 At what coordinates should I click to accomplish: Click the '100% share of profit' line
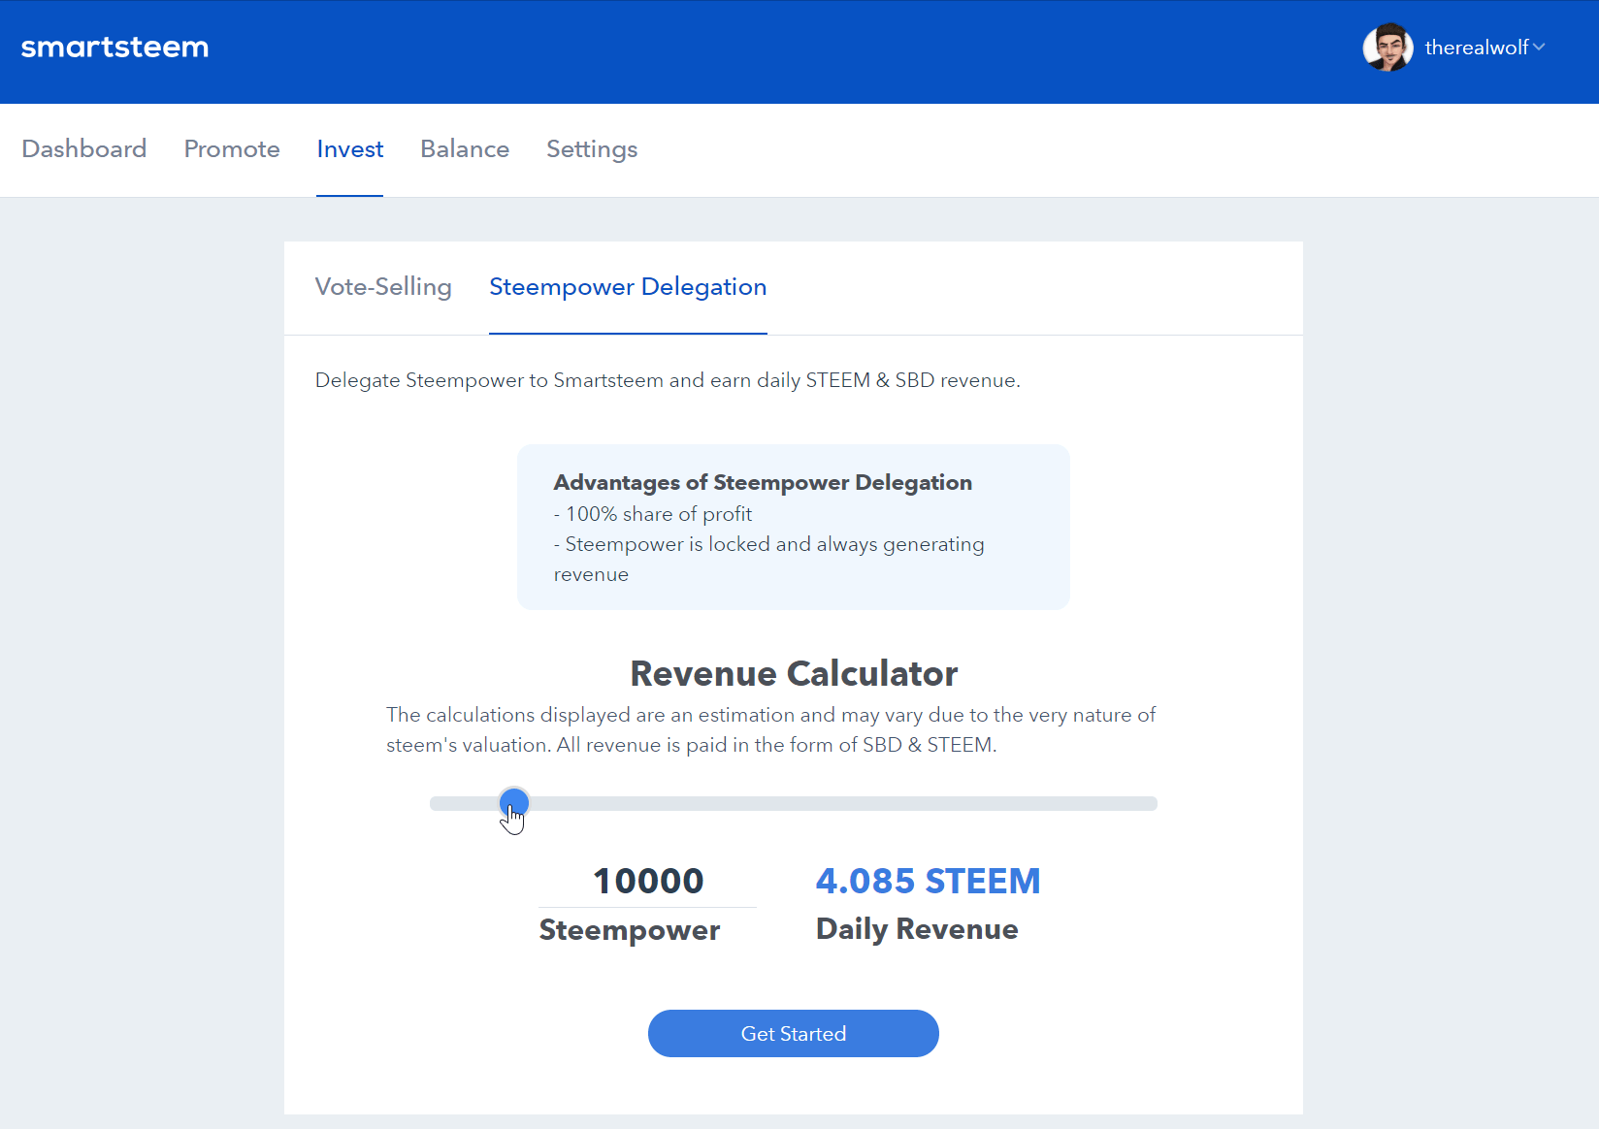point(653,514)
